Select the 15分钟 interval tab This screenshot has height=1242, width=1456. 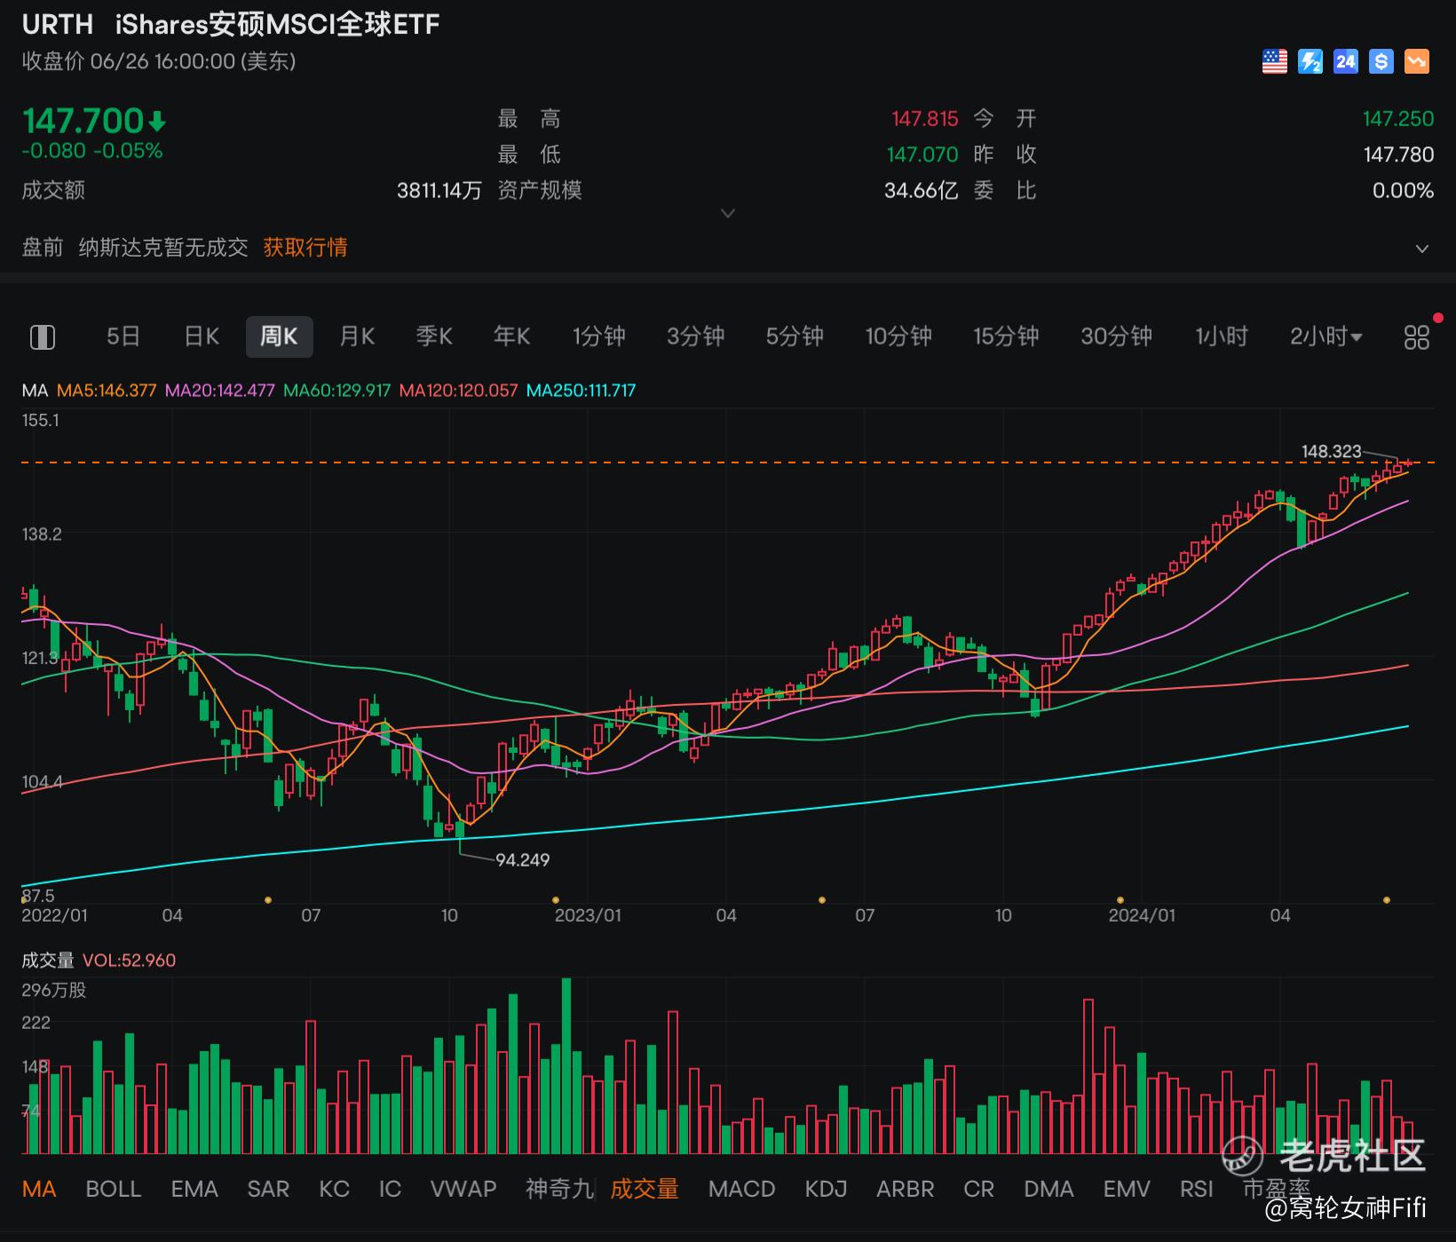click(x=1006, y=336)
